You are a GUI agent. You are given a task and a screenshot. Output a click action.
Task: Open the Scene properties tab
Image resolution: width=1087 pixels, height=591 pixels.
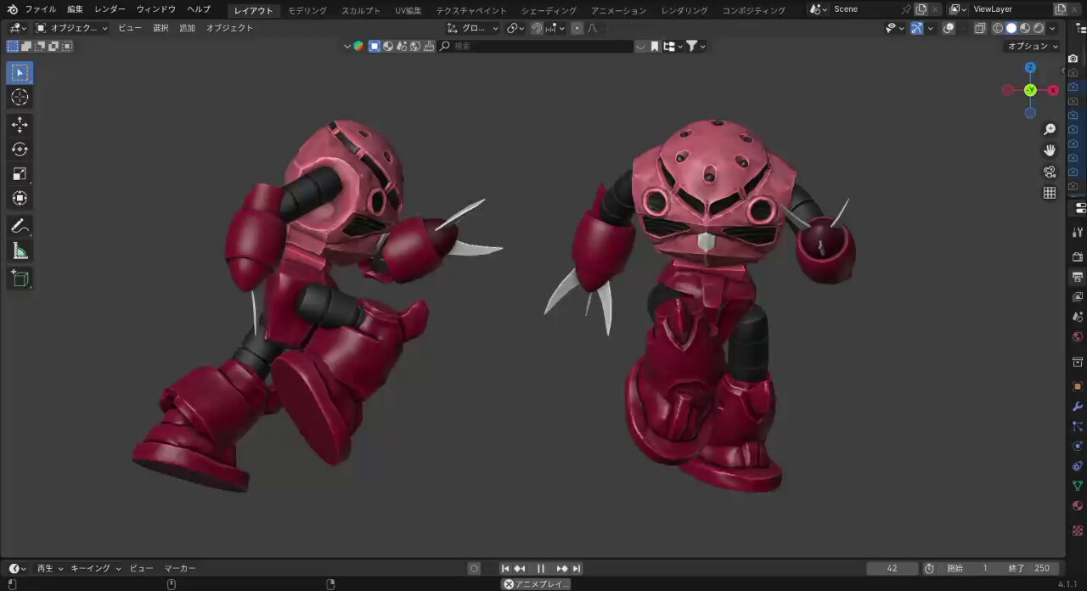(1078, 317)
